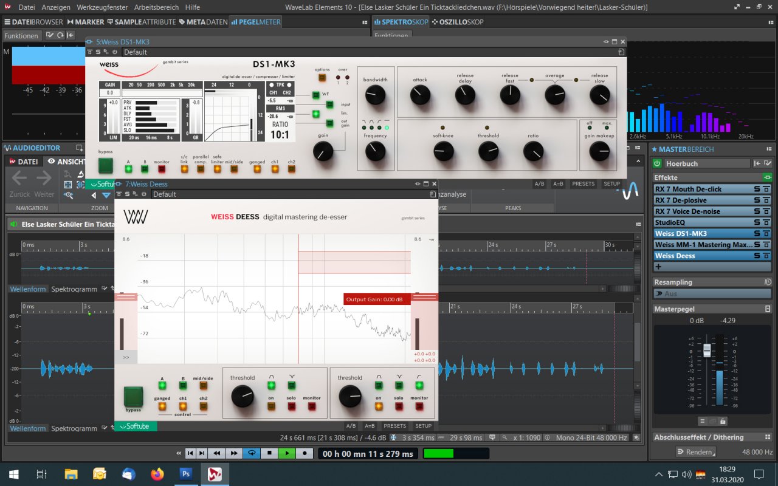This screenshot has height=486, width=778.
Task: Open Firefox from the Windows taskbar
Action: coord(157,474)
